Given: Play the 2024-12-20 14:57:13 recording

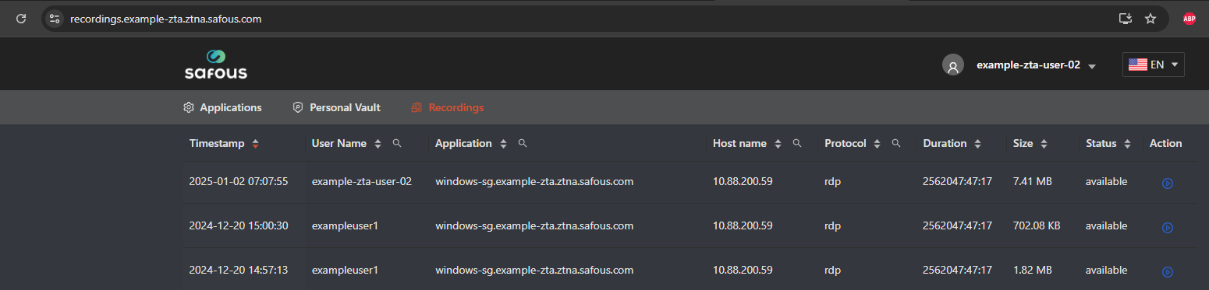Looking at the screenshot, I should [x=1167, y=272].
